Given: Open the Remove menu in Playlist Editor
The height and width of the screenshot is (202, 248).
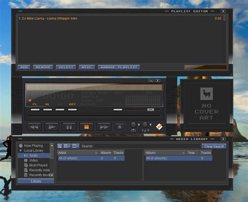Looking at the screenshot, I should click(43, 67).
